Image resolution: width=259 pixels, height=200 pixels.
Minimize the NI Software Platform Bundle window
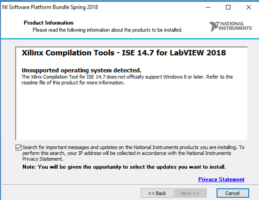[x=208, y=7]
